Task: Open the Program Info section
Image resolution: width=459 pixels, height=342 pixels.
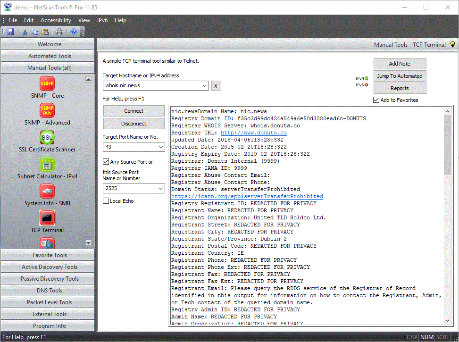Action: click(x=48, y=325)
